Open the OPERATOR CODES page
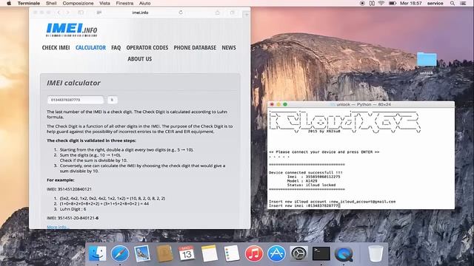 (x=147, y=47)
